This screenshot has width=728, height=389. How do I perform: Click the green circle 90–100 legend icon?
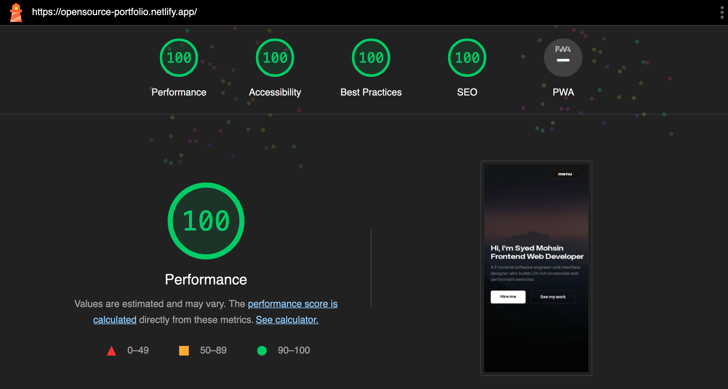(262, 351)
